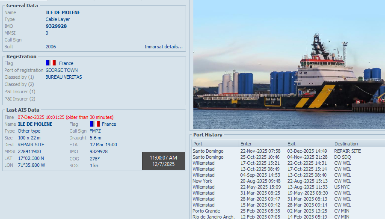Click the size value 100 x 22 m

29,138
